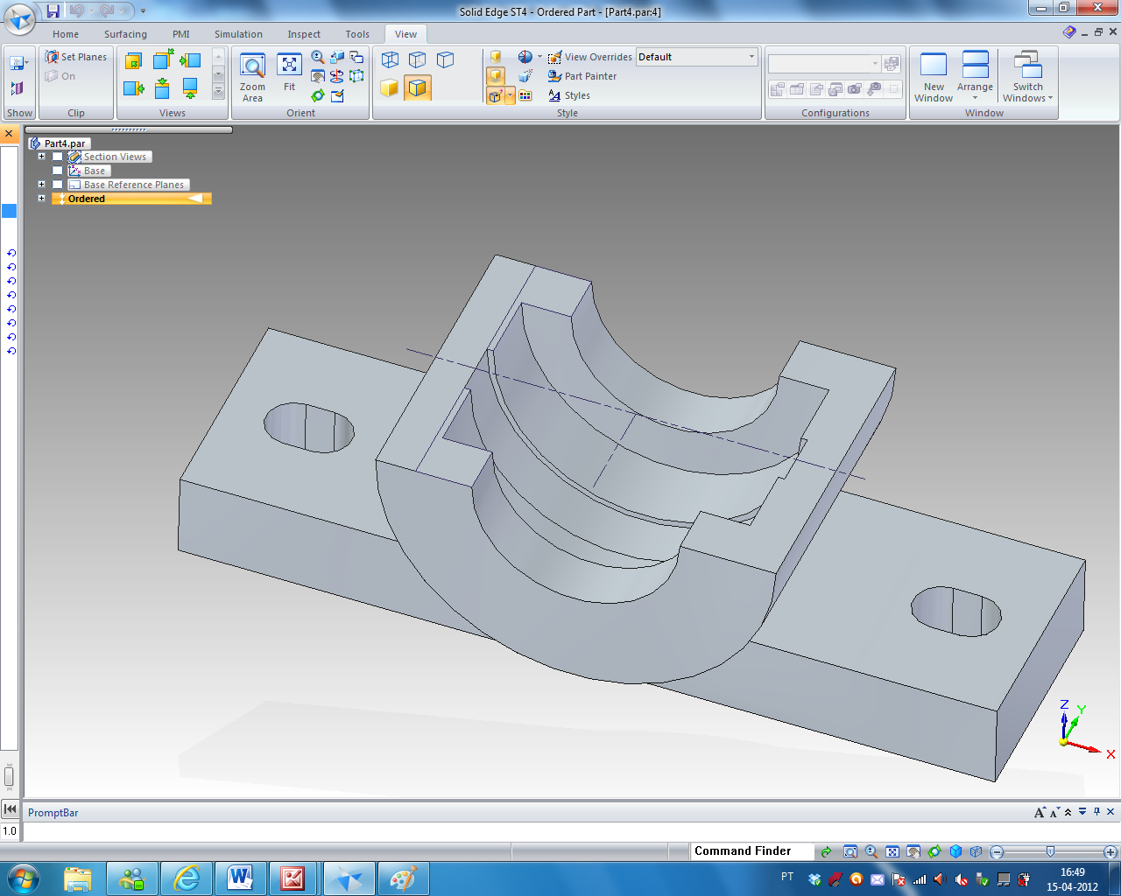Screen dimensions: 1121x896
Task: Click the status bar rotate view icon
Action: [934, 851]
